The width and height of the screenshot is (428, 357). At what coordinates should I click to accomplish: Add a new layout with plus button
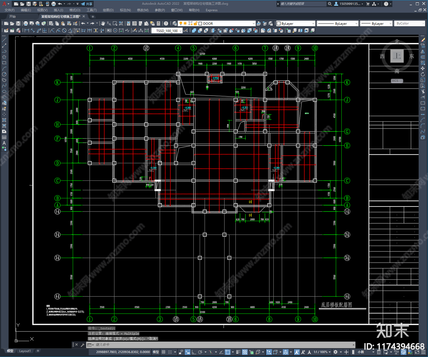click(38, 351)
